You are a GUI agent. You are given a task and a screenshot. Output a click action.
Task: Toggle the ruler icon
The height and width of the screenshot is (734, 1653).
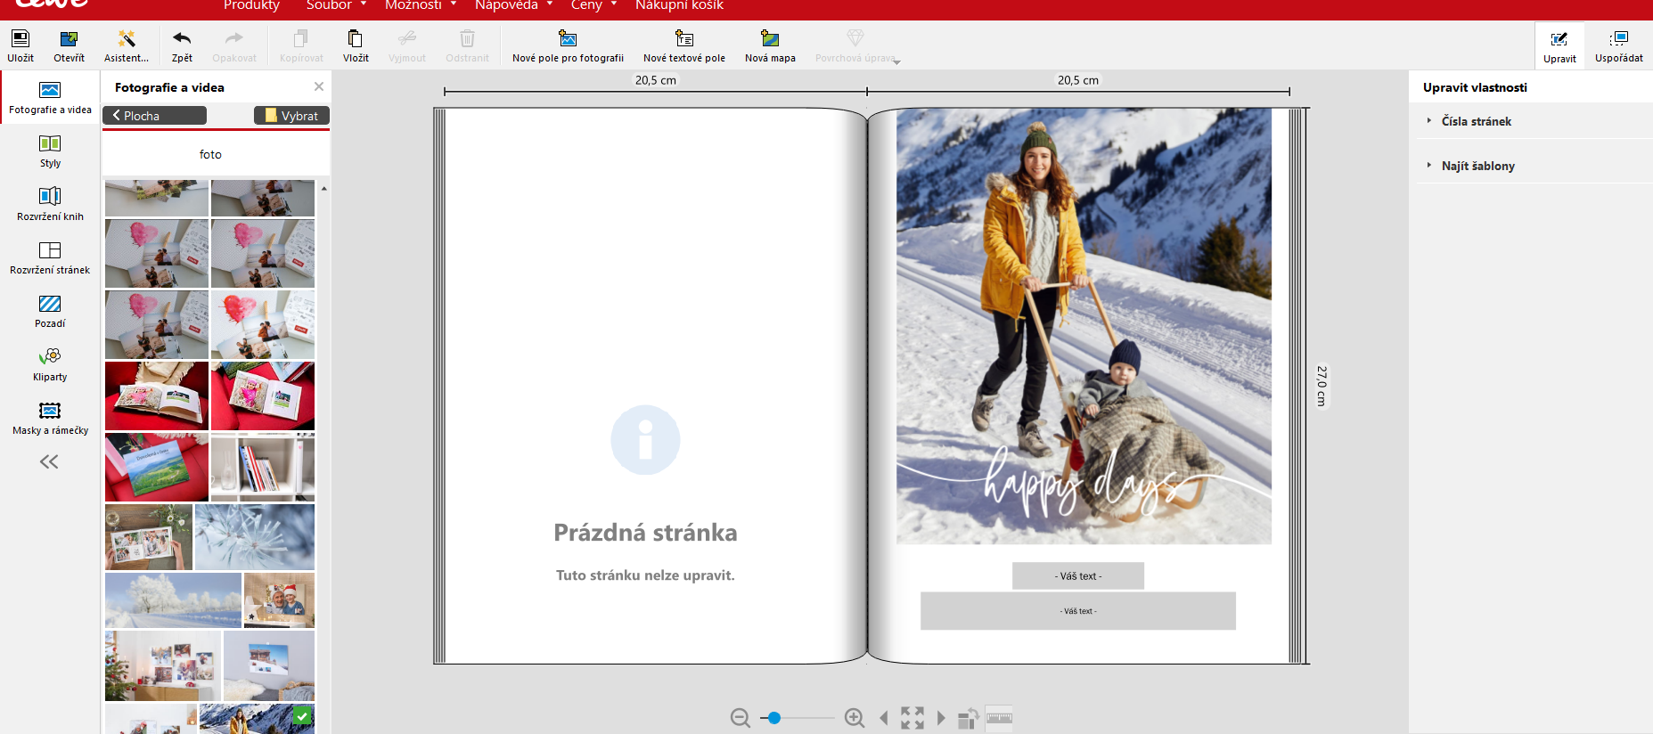coord(999,718)
